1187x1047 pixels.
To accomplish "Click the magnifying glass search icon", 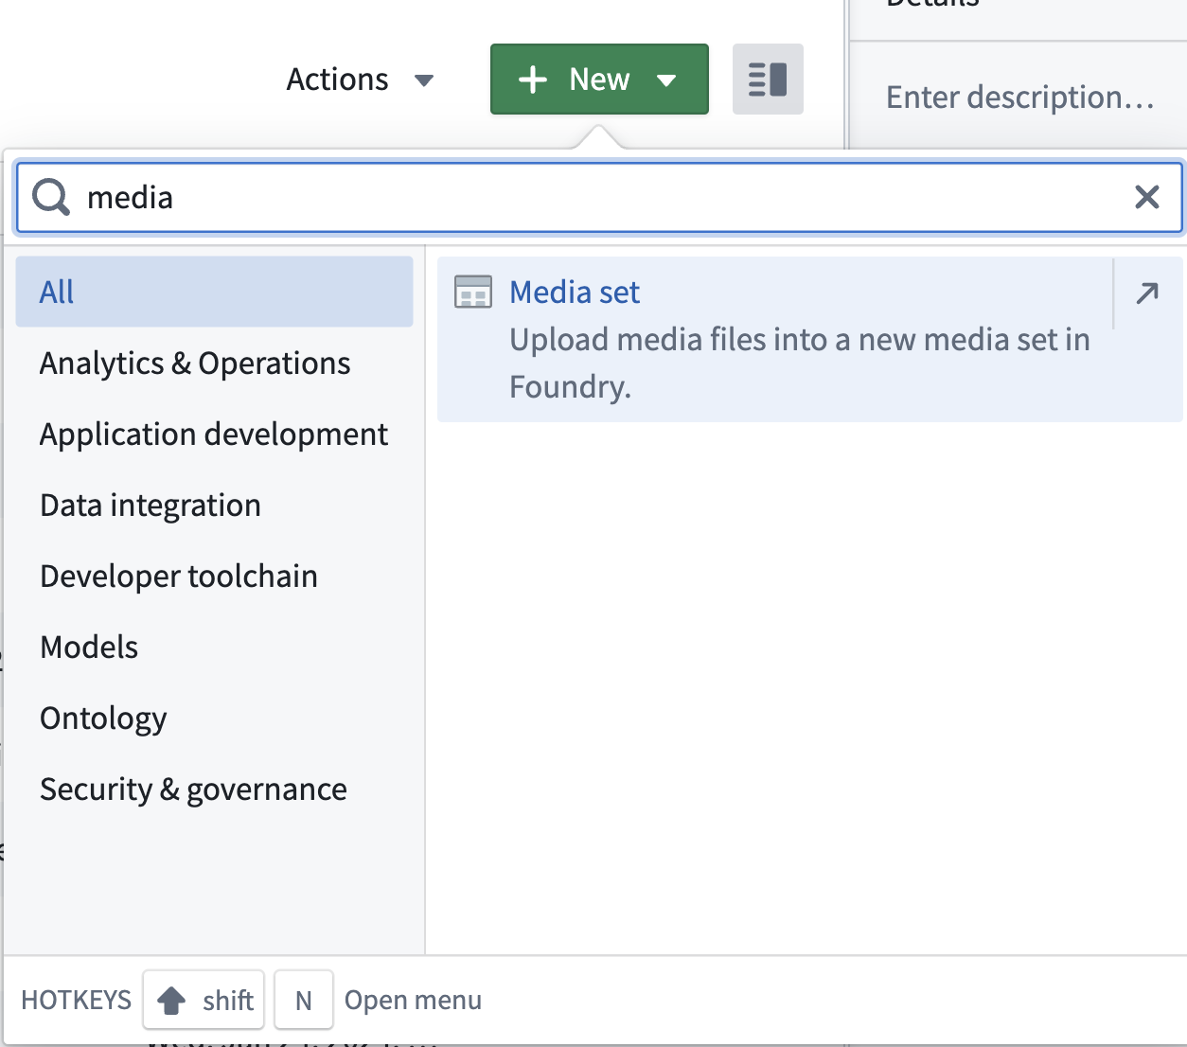I will 50,197.
